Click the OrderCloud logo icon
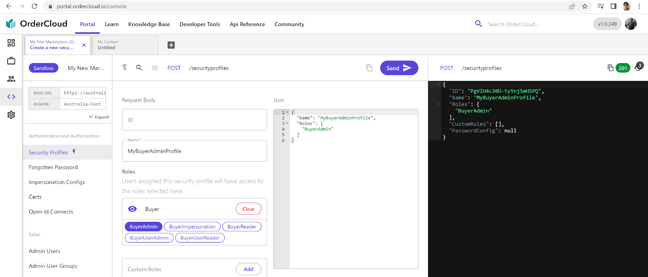648x277 pixels. pos(11,24)
